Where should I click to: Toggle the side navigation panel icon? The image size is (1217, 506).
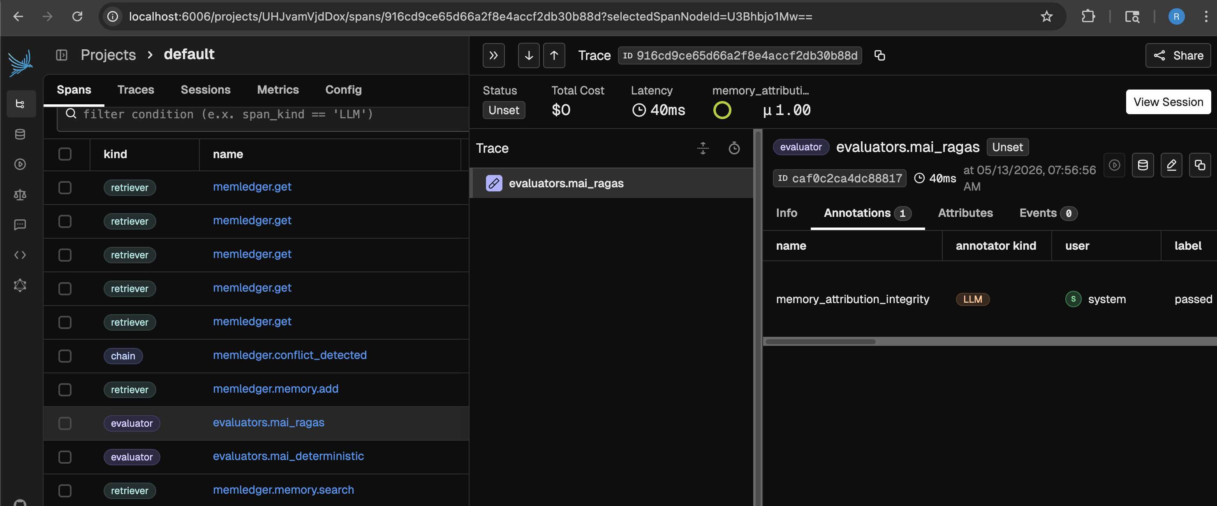pyautogui.click(x=62, y=55)
